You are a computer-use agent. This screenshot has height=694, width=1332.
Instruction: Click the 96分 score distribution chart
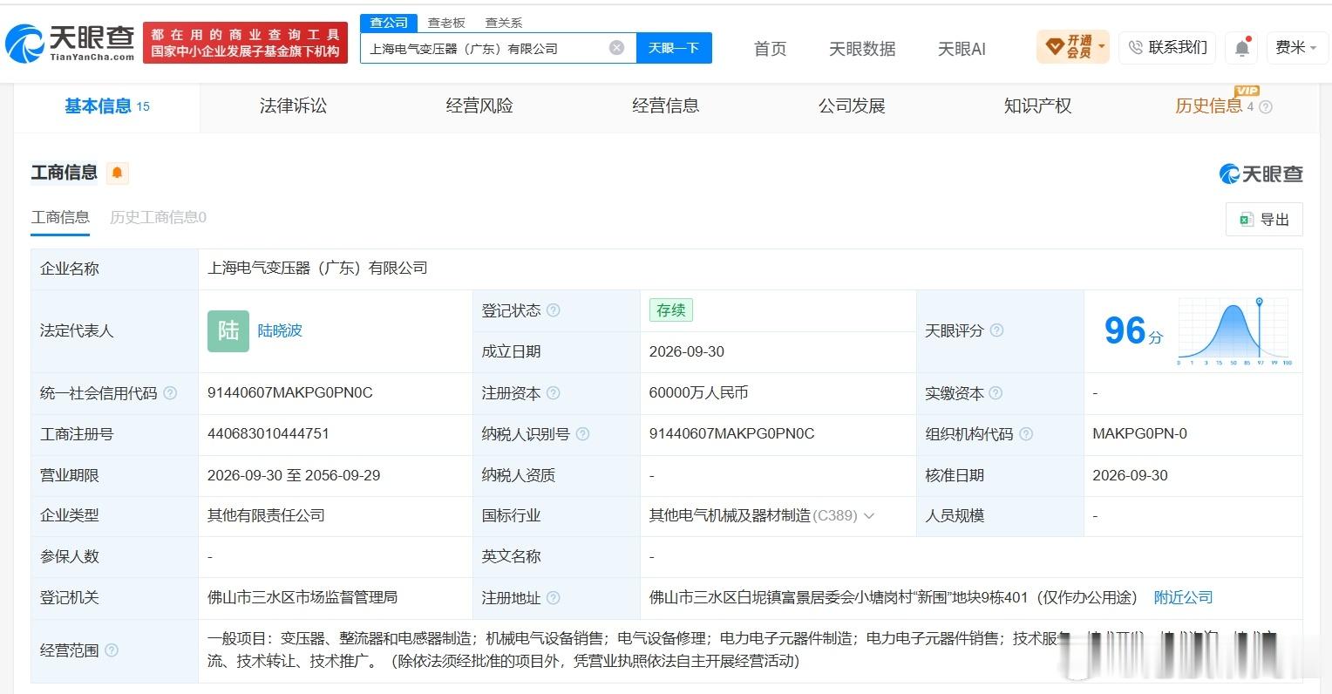1234,331
